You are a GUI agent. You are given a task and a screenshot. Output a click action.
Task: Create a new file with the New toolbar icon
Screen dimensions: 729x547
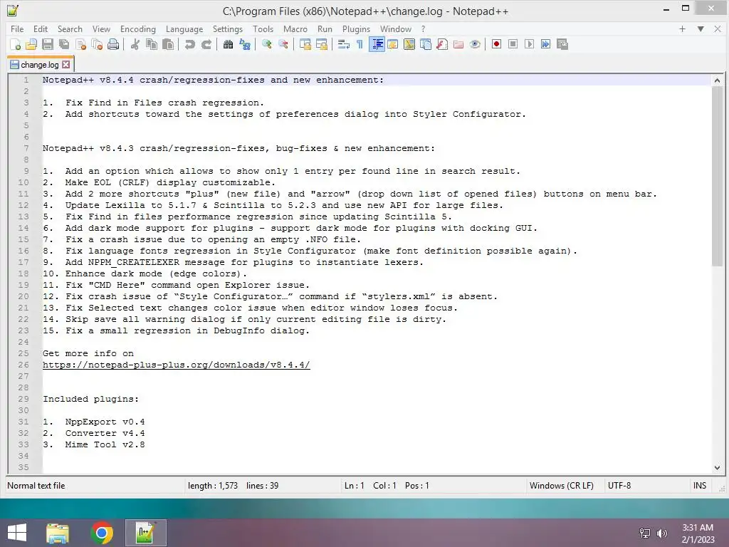[x=15, y=44]
